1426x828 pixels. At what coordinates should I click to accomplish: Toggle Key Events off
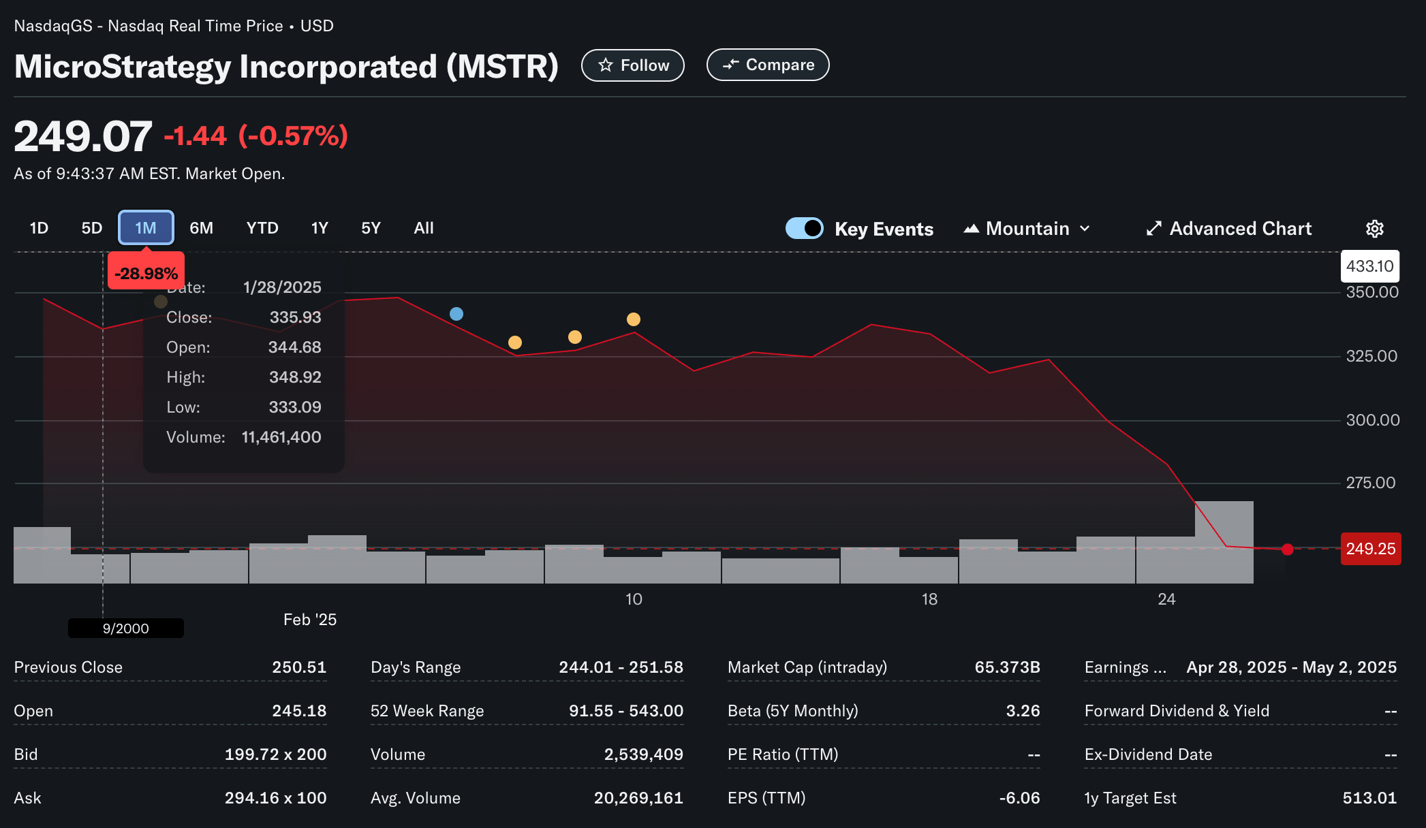(x=805, y=229)
